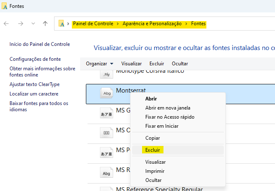Screen dimensions: 275x191
Task: Click Excluir in the toolbar
Action: pos(157,64)
